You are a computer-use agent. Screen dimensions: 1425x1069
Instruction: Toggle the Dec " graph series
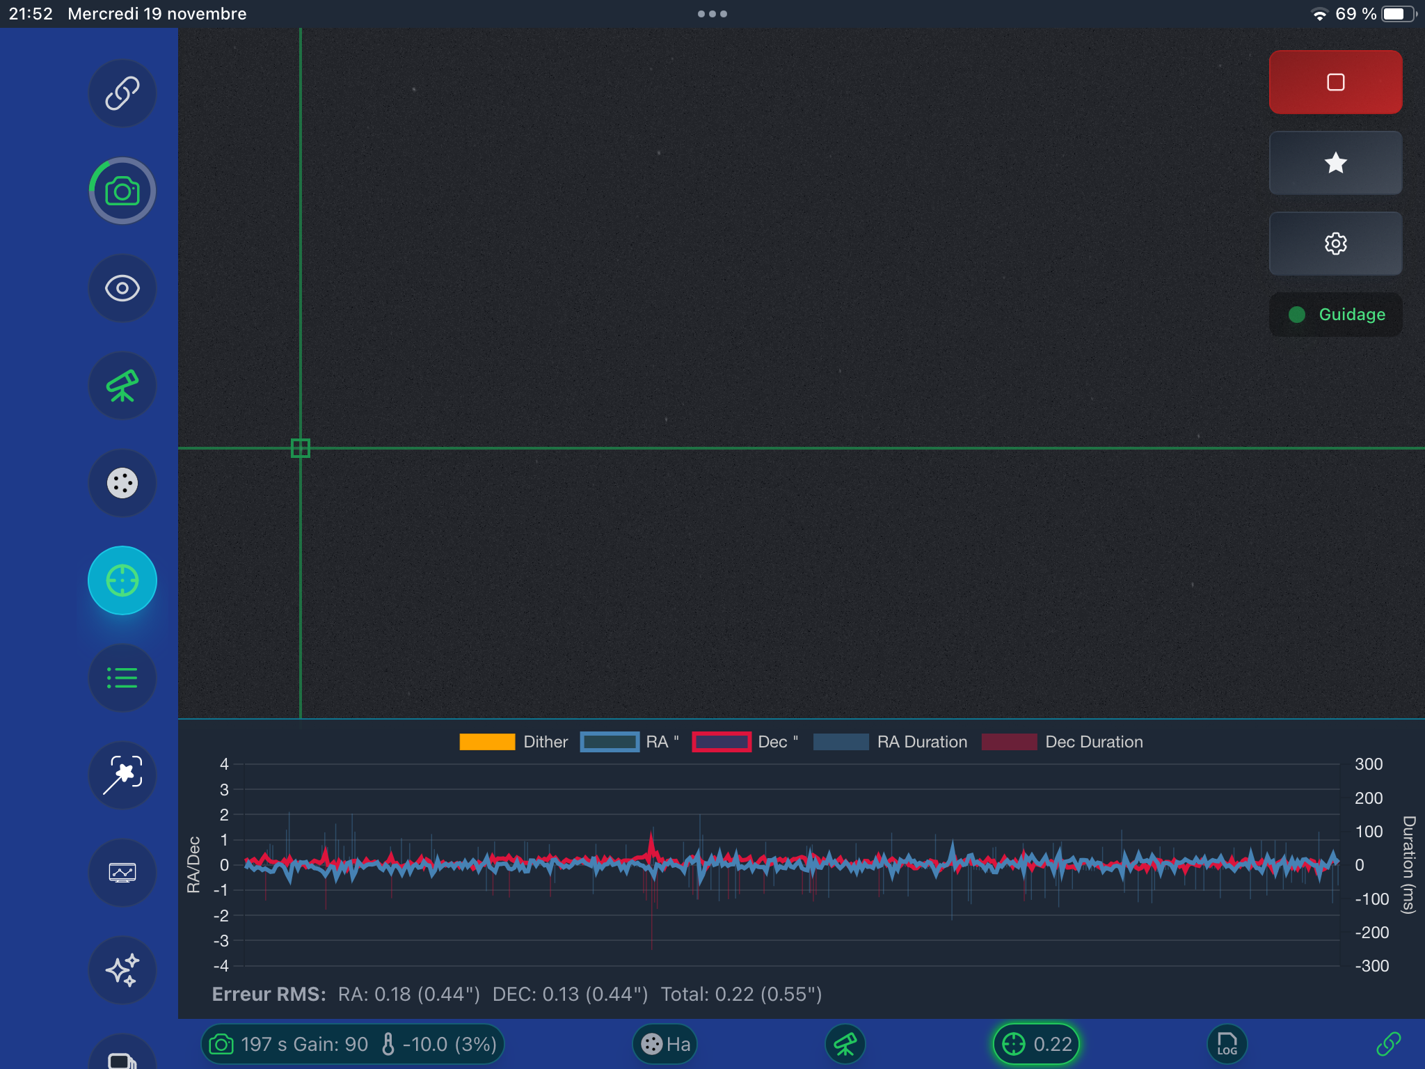[x=745, y=742]
